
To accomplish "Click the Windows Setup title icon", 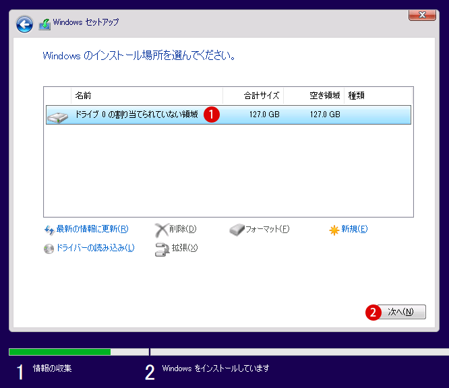I will click(44, 24).
